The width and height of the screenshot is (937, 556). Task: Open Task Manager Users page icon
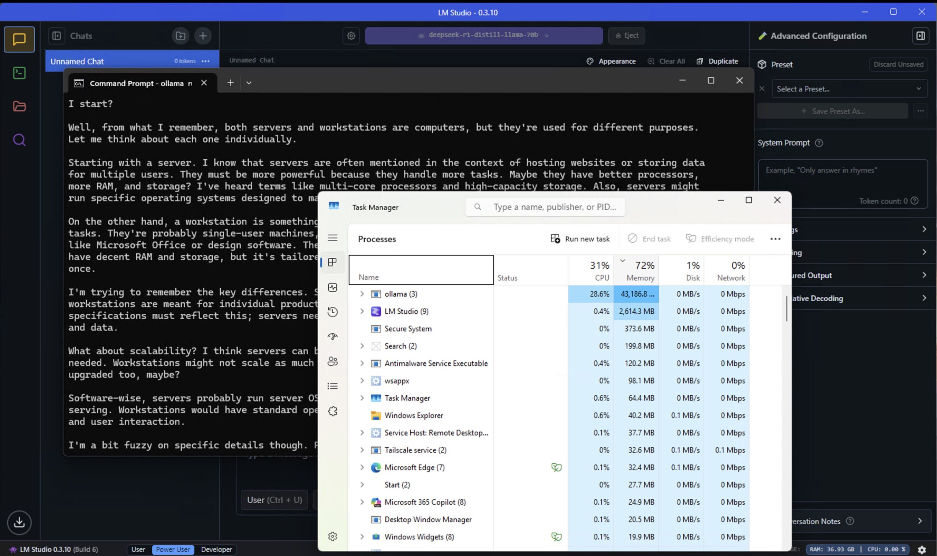coord(332,361)
